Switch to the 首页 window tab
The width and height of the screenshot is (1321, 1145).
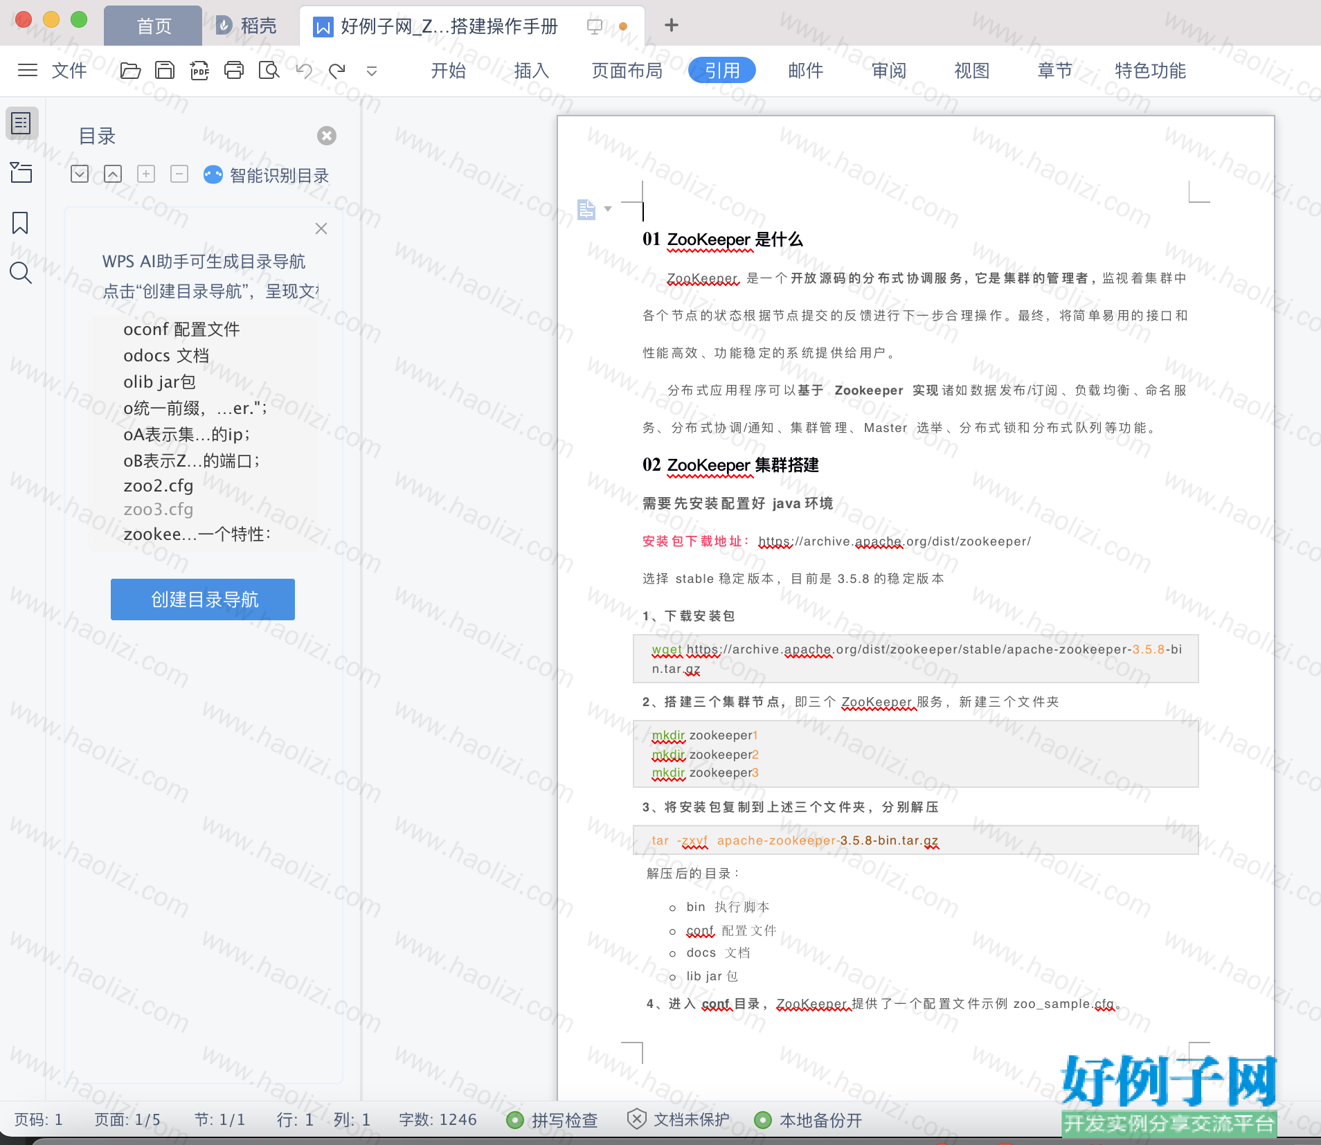[153, 26]
